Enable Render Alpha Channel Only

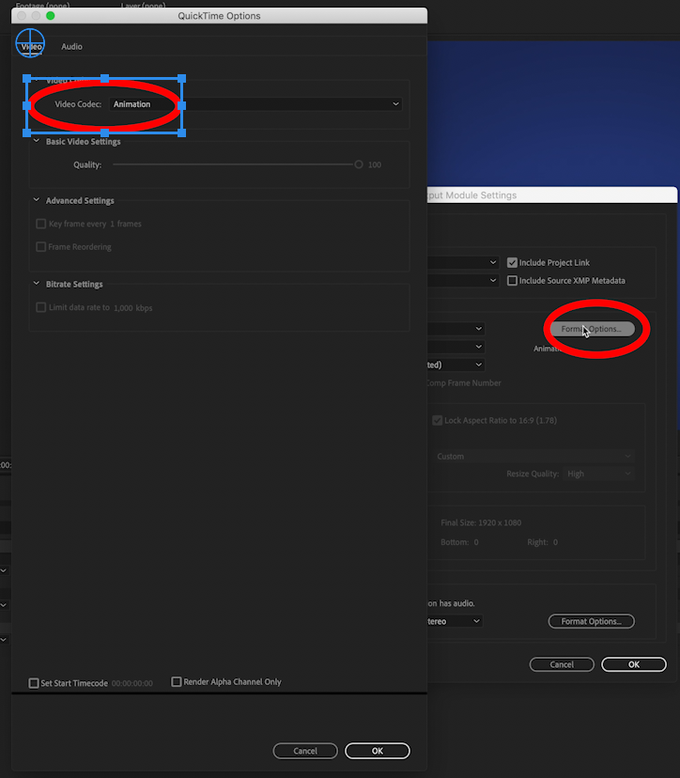coord(177,682)
